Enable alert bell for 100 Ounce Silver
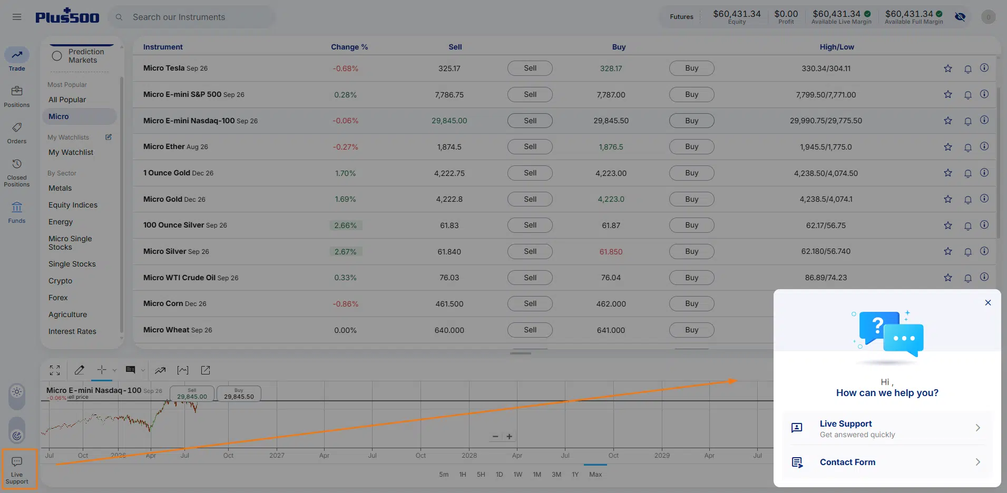Viewport: 1007px width, 493px height. click(x=968, y=226)
